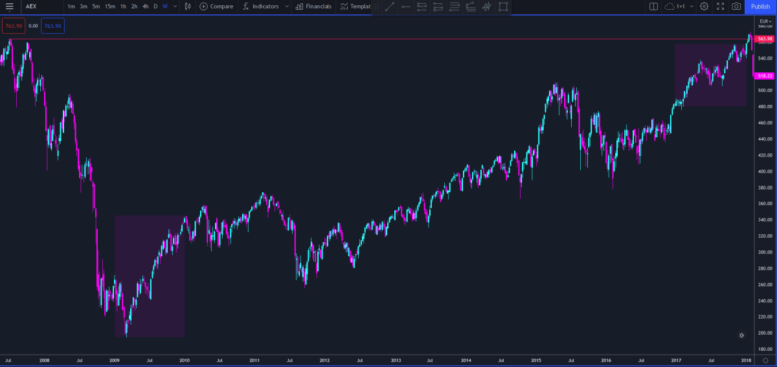
Task: Expand the timeframe dropdown arrow
Action: pyautogui.click(x=175, y=6)
